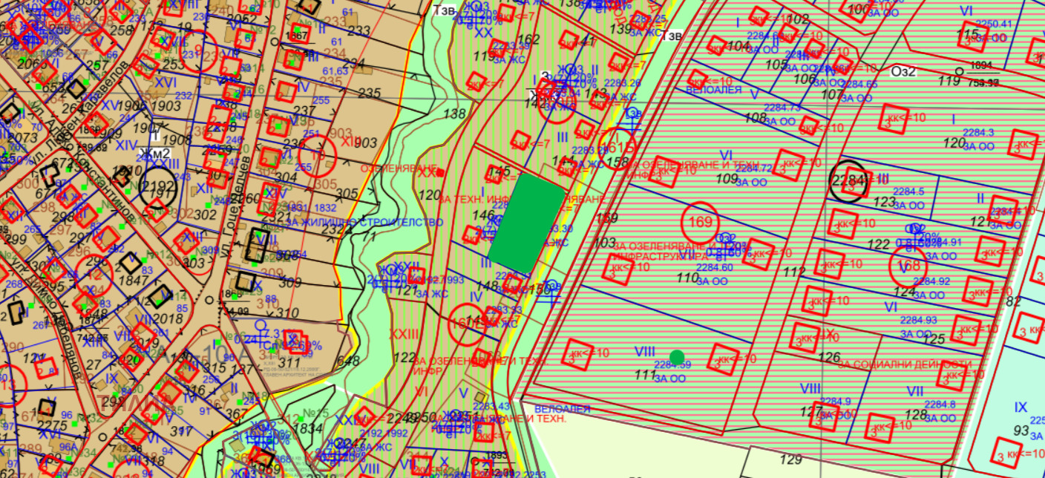Viewport: 1045px width, 478px height.
Task: Select the red circle labeled 169
Action: 701,221
